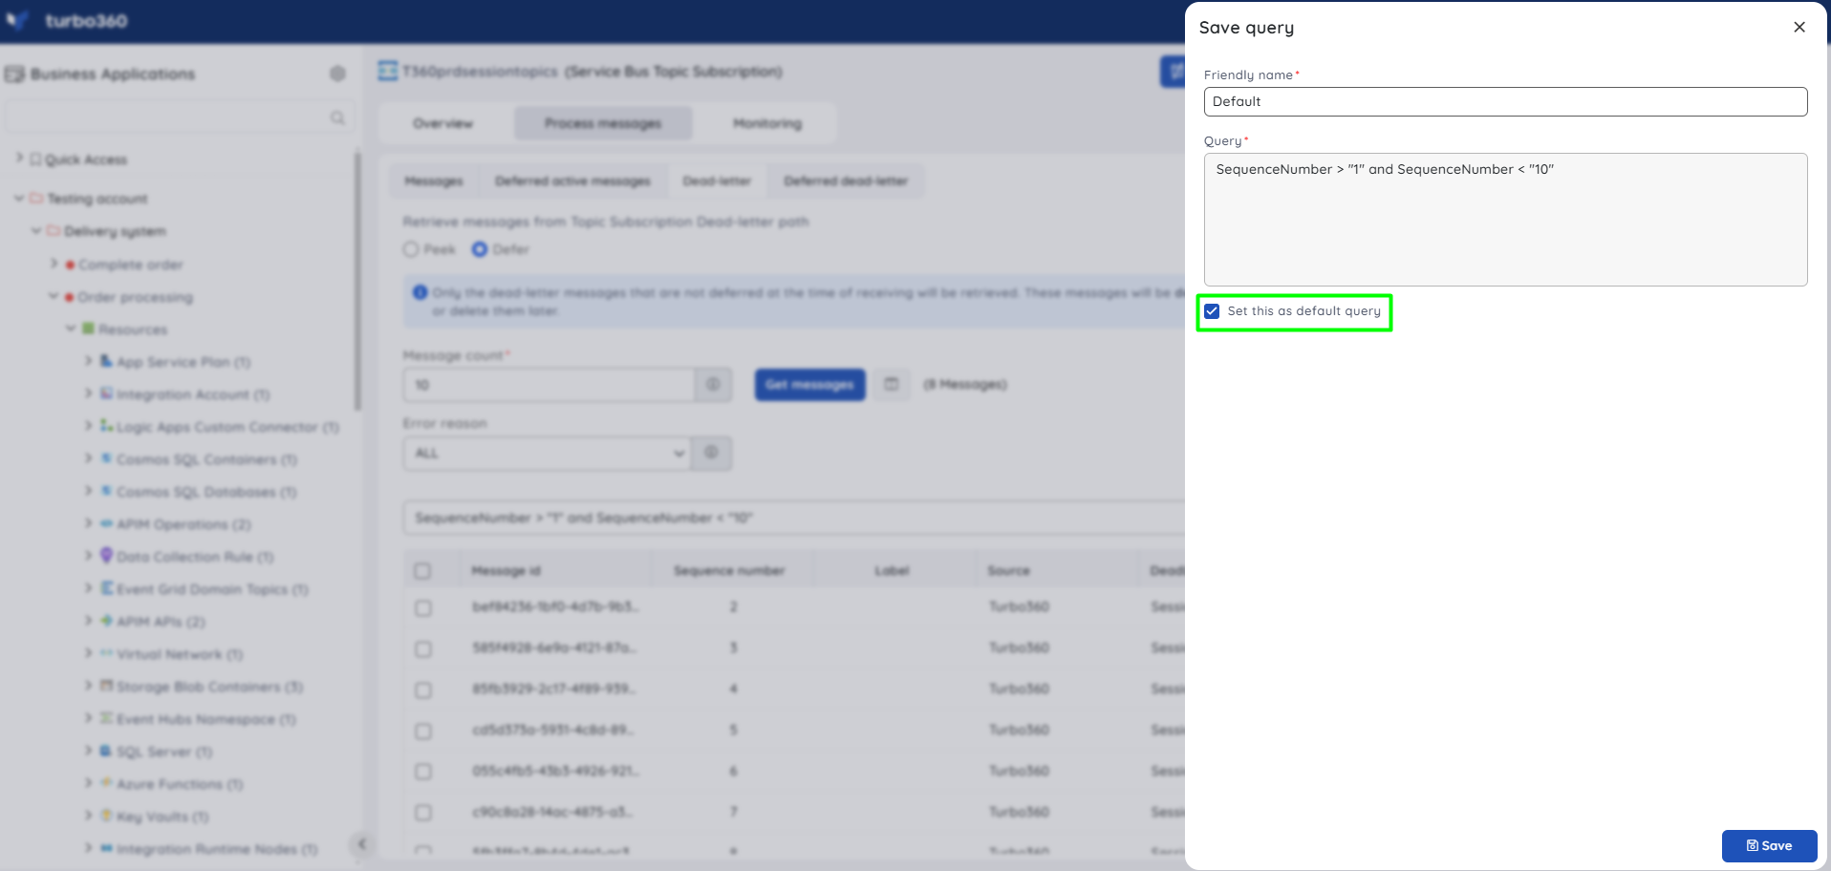1831x871 pixels.
Task: Click Cosmos SQL Containers icon
Action: (107, 458)
